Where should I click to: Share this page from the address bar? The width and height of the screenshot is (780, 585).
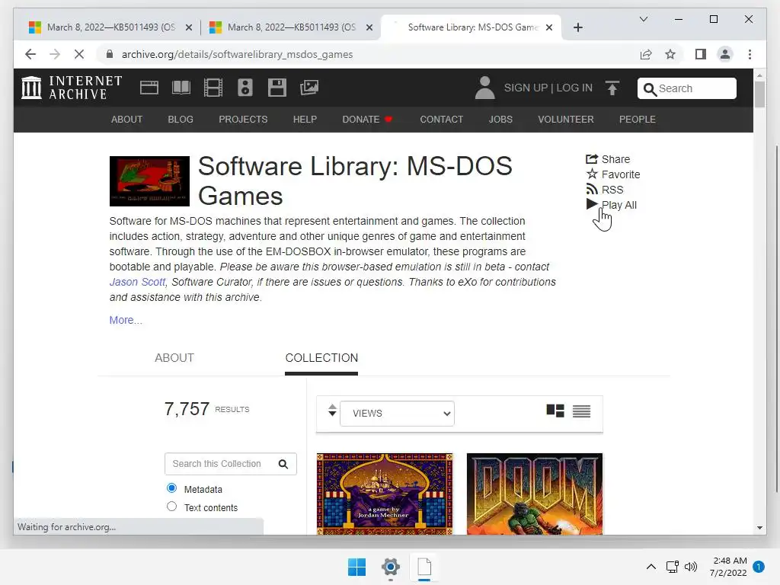point(646,54)
